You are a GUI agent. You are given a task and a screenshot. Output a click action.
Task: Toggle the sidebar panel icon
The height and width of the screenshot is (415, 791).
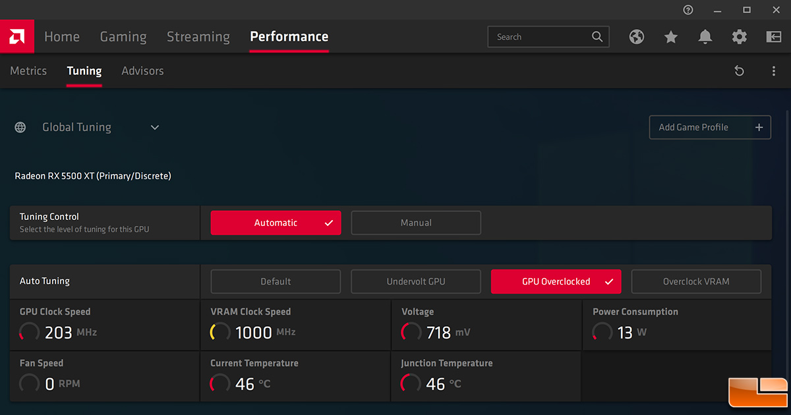click(773, 37)
